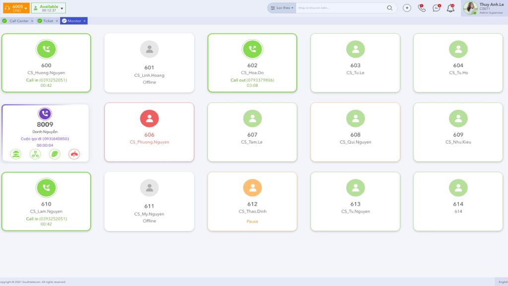Select the Monitor tab
The width and height of the screenshot is (508, 286).
74,21
